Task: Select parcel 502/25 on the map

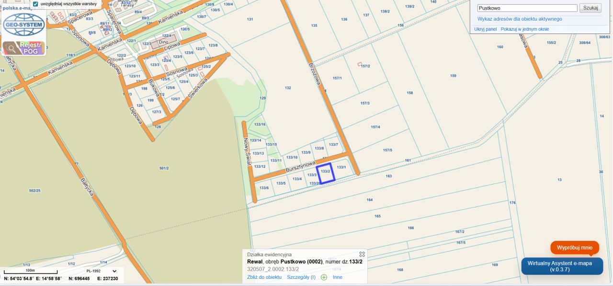Action: (x=34, y=191)
